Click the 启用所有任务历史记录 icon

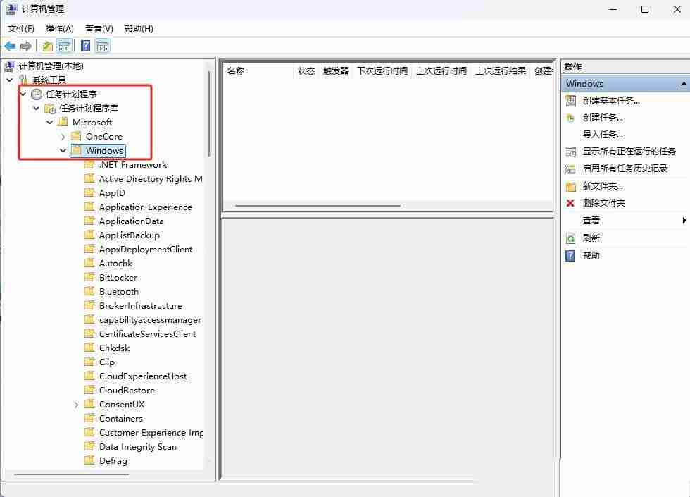(x=570, y=168)
